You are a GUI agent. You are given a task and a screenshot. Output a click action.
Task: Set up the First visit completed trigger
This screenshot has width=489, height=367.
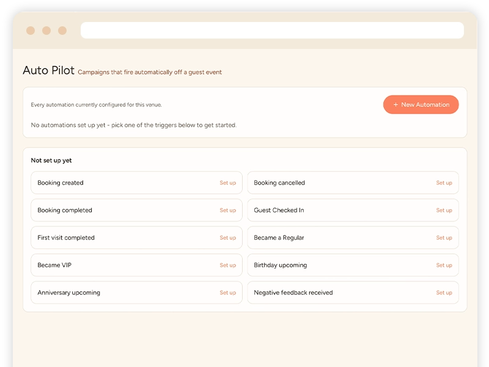point(227,238)
